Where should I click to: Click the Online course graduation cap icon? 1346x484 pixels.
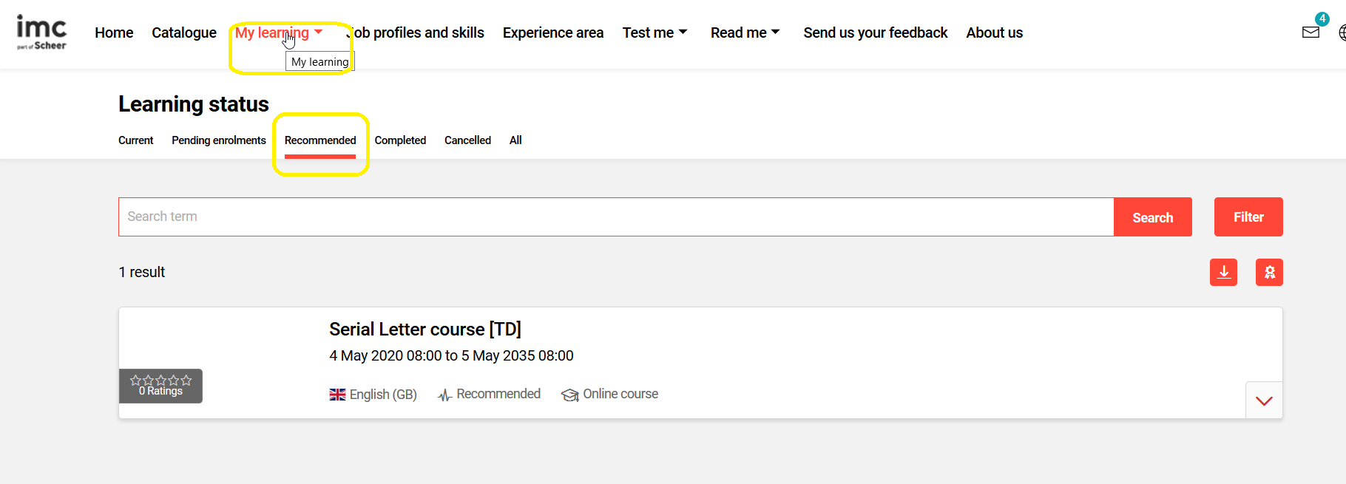point(569,395)
